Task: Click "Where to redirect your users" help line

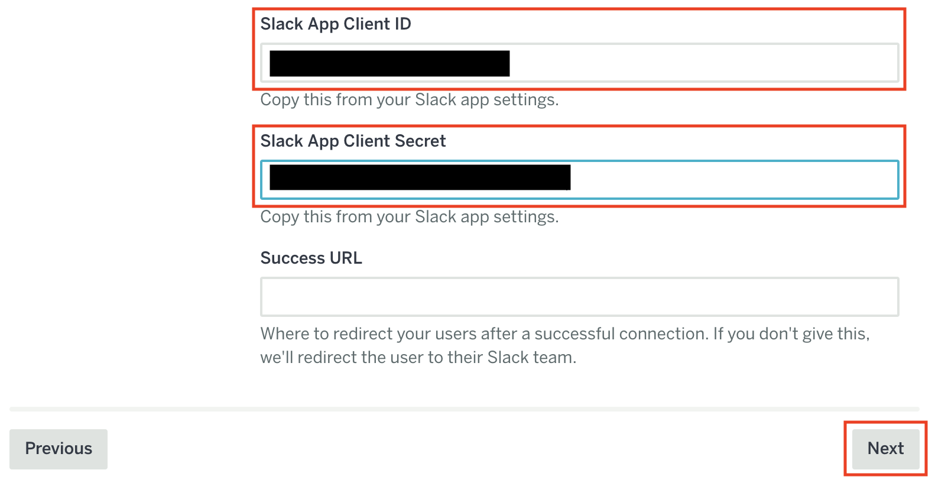Action: coord(564,334)
